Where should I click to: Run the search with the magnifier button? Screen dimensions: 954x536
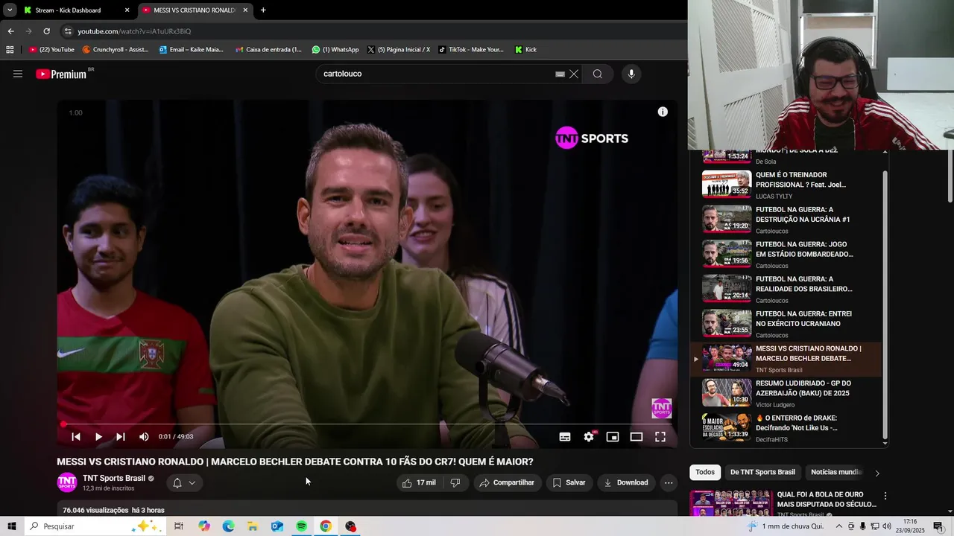tap(598, 74)
